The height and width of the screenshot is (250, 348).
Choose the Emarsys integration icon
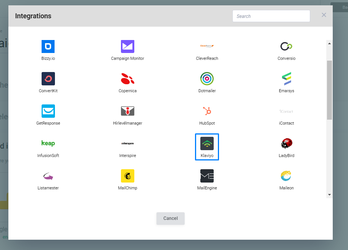pos(286,79)
